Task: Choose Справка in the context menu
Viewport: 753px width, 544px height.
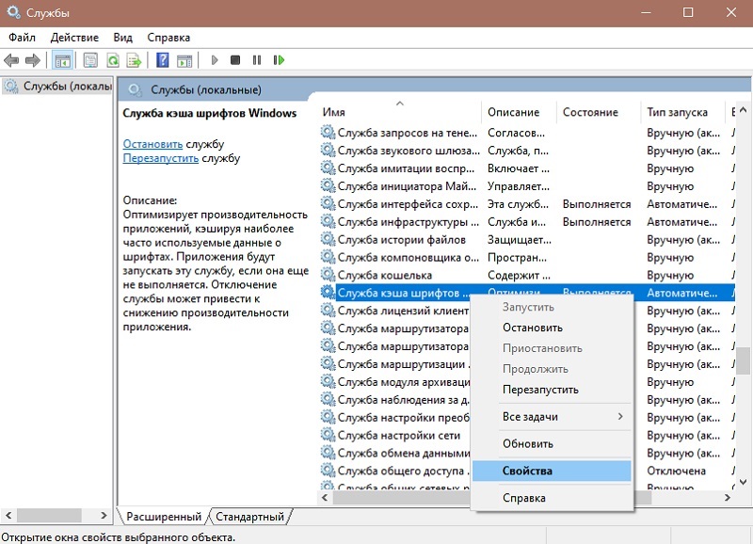Action: coord(552,498)
